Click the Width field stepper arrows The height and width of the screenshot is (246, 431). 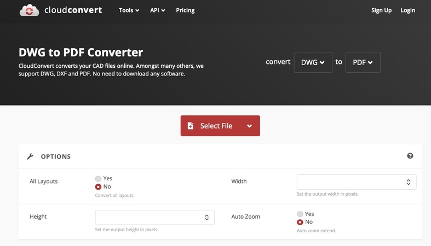(409, 182)
